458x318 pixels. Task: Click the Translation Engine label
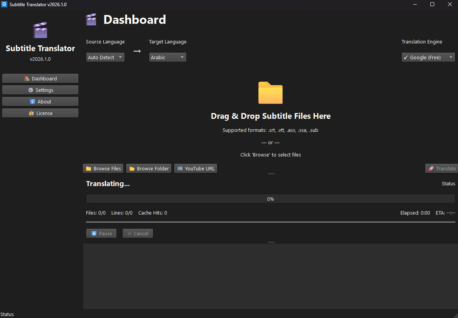click(422, 42)
